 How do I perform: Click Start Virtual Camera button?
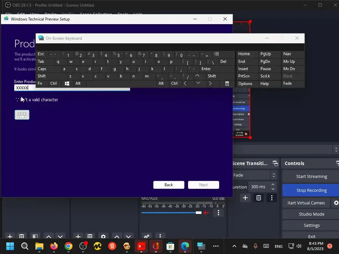[306, 203]
